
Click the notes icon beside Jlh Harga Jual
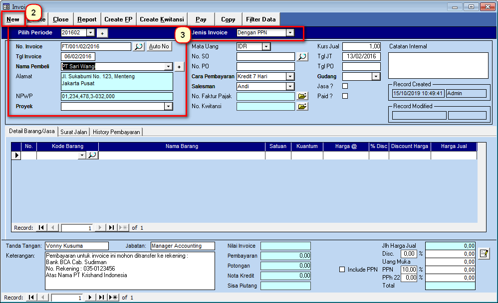pyautogui.click(x=483, y=254)
